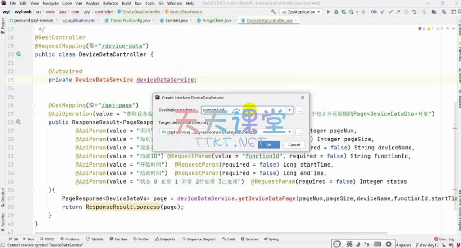Click the Destination package text field
Viewport: 461px width, 248px height.
pos(243,110)
